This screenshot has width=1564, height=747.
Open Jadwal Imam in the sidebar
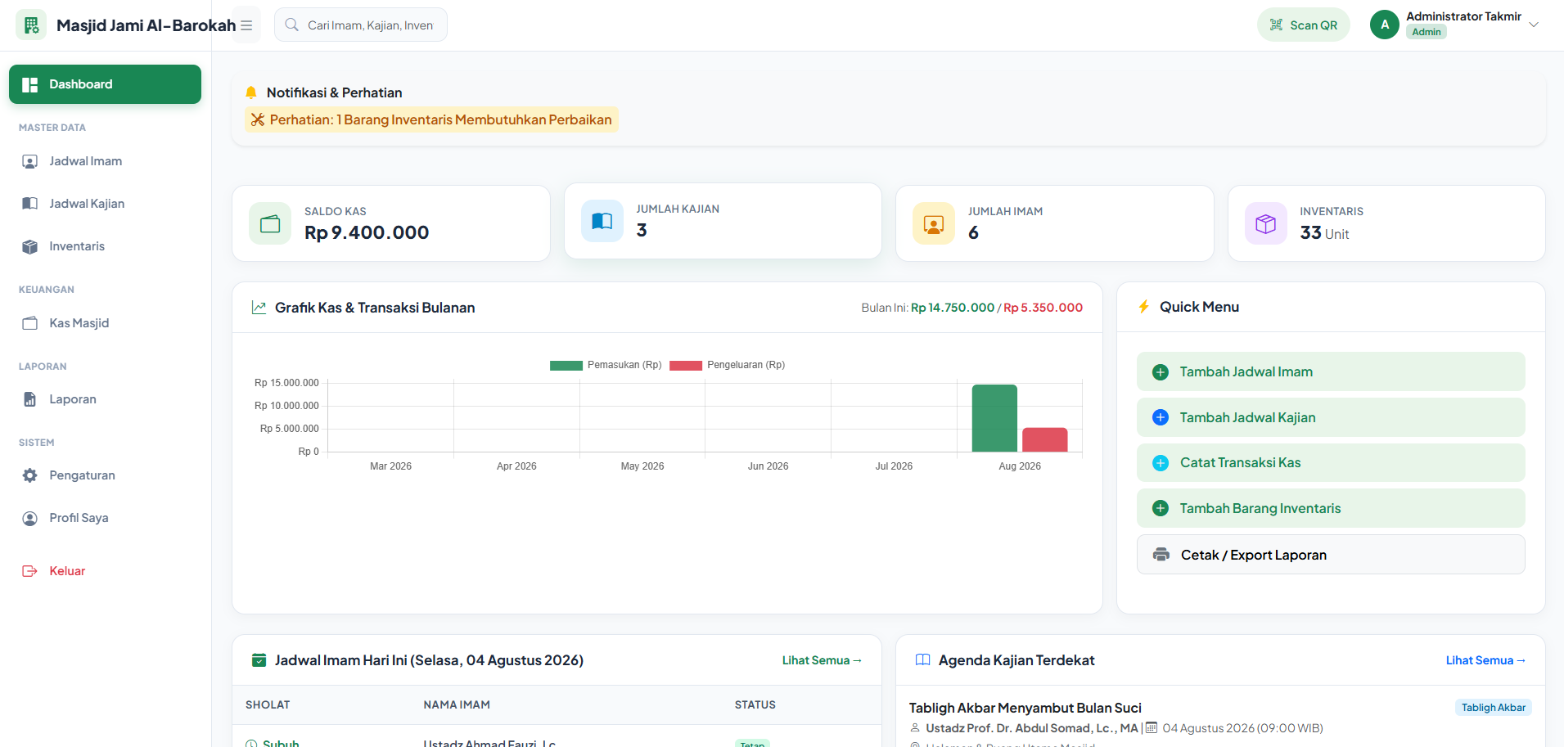(105, 161)
